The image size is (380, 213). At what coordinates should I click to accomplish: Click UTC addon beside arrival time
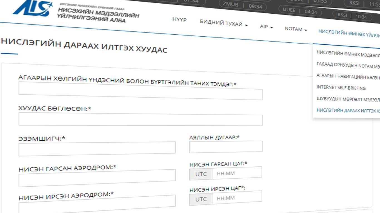point(201,199)
